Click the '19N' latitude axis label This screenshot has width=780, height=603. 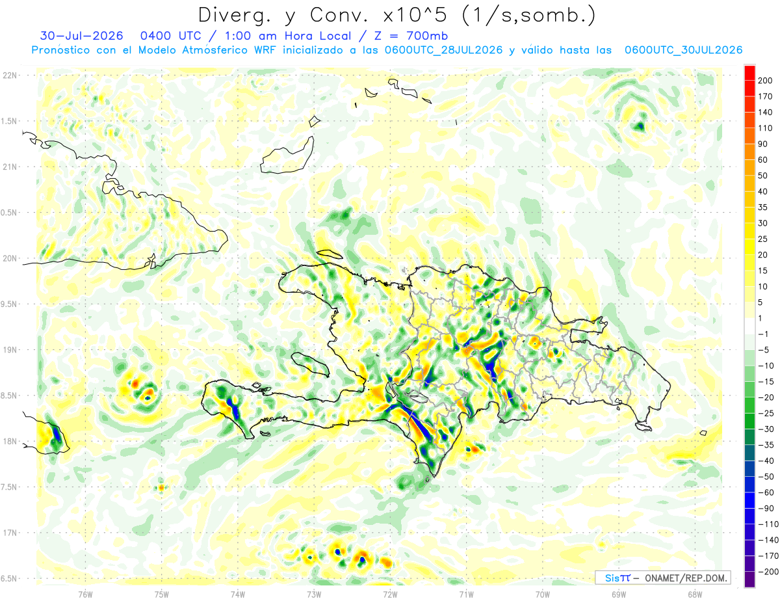(x=10, y=350)
